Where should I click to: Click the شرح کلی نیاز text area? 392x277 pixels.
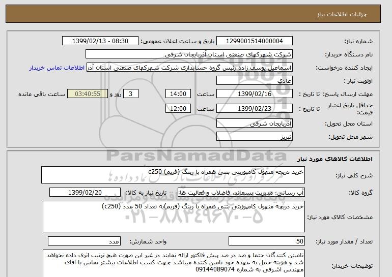(173, 175)
